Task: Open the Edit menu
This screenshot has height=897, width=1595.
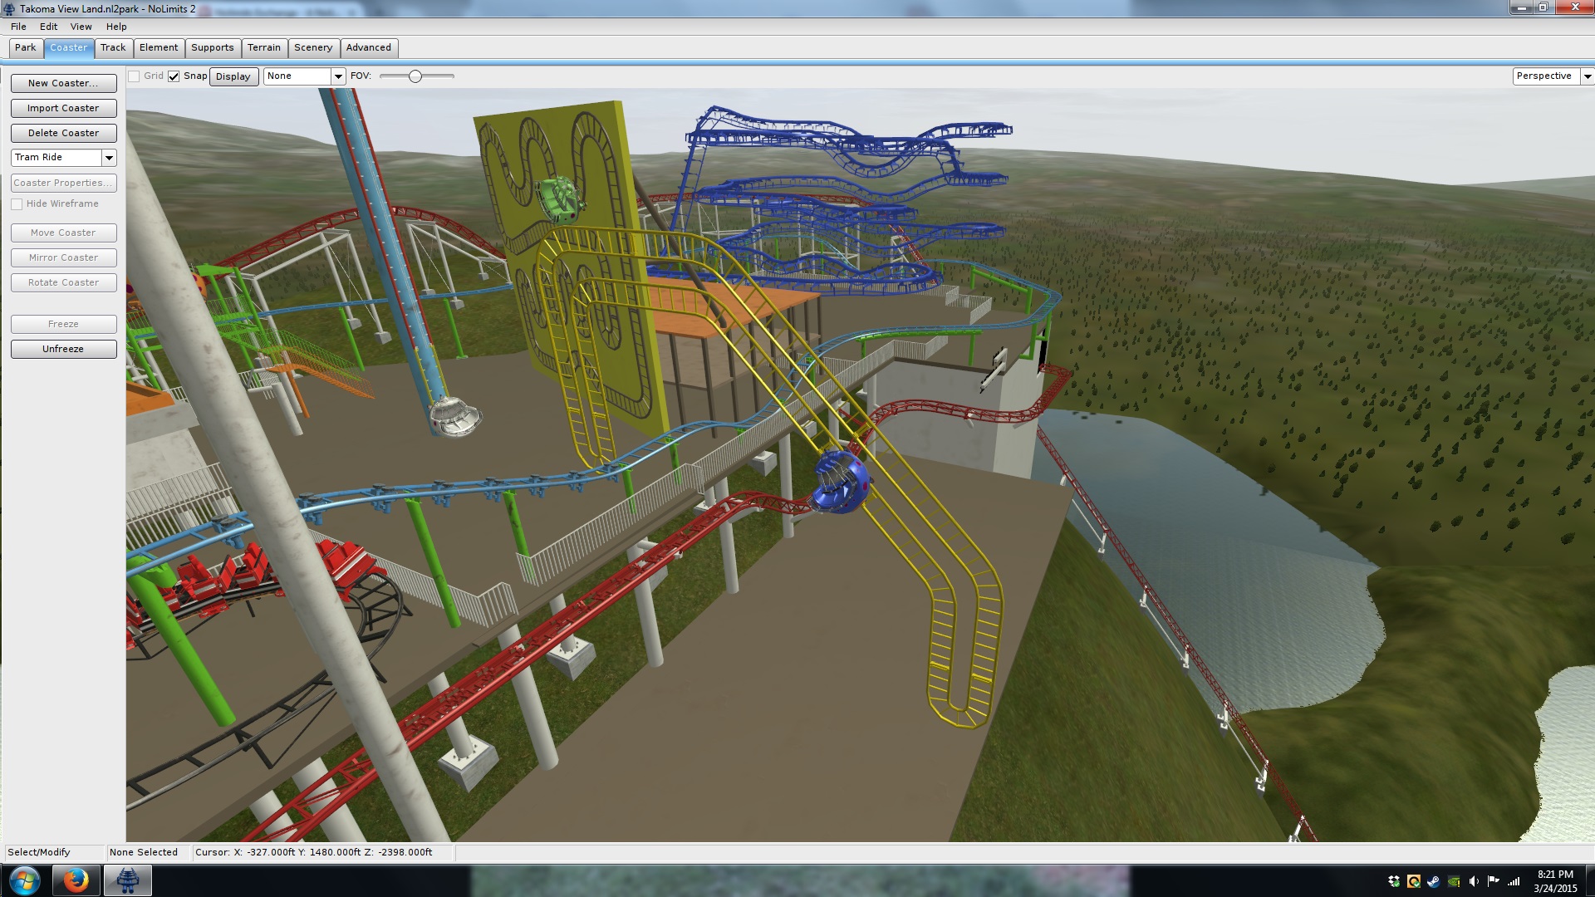Action: click(x=48, y=27)
